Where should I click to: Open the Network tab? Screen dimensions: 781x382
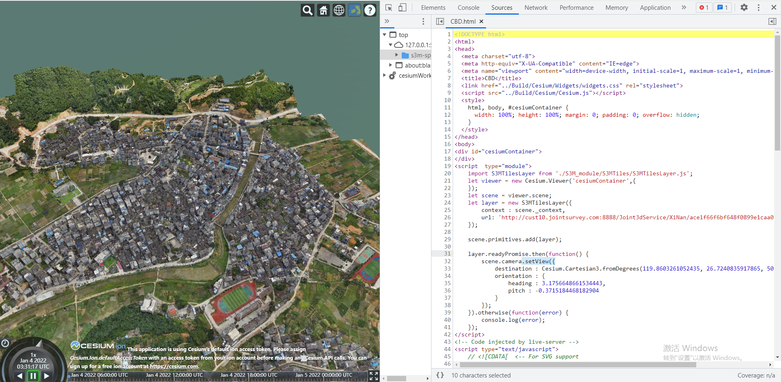click(535, 7)
